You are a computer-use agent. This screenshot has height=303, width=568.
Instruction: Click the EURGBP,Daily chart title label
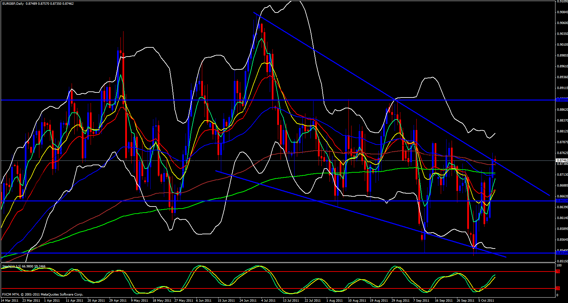(x=13, y=3)
